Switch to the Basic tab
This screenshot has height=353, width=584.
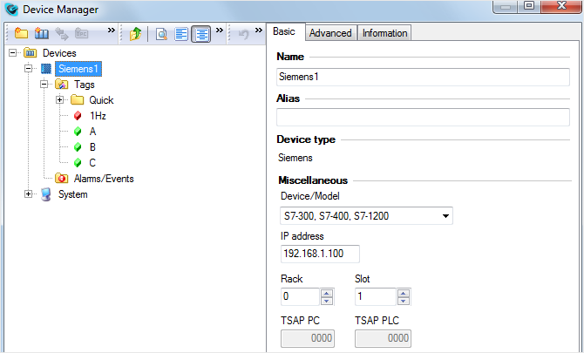[x=284, y=31]
